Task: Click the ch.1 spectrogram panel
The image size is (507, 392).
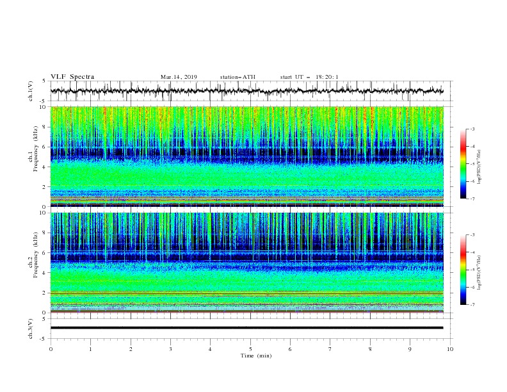Action: coord(246,156)
